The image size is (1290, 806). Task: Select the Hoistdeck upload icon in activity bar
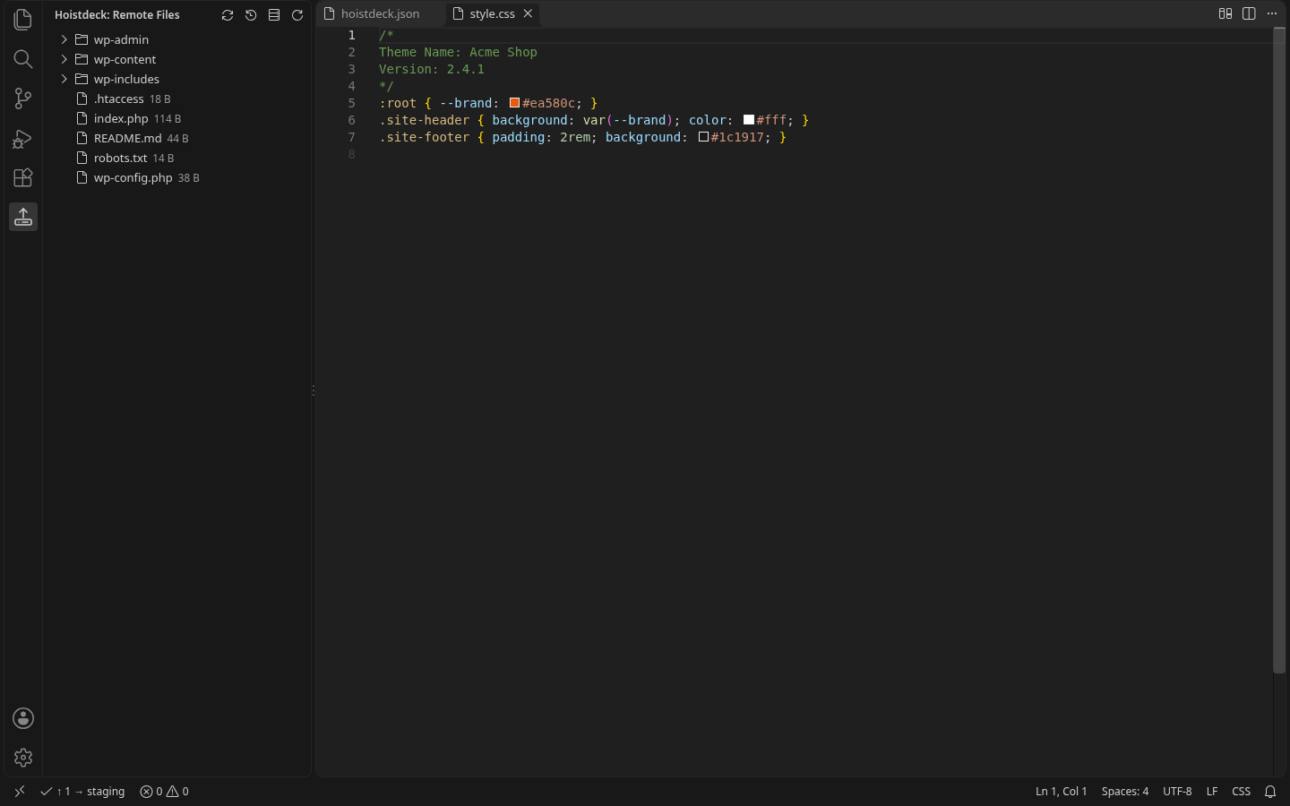pyautogui.click(x=23, y=217)
